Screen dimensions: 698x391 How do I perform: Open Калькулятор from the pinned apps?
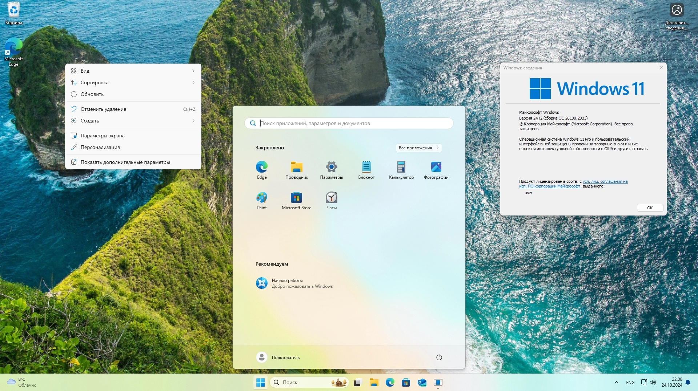(x=401, y=170)
